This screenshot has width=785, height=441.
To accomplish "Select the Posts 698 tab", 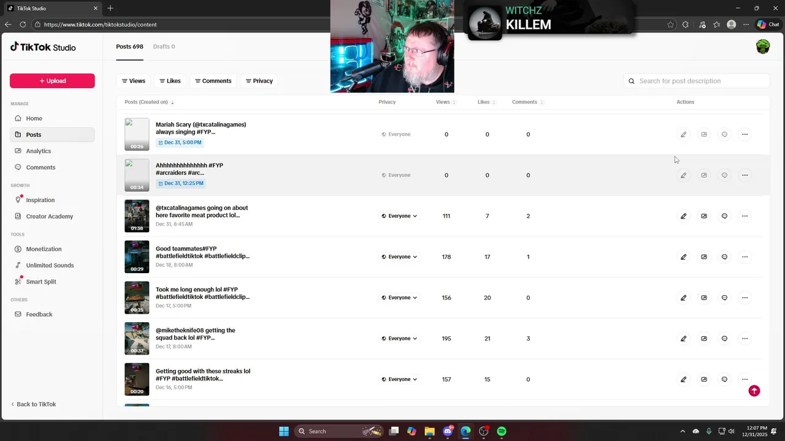I will tap(129, 47).
